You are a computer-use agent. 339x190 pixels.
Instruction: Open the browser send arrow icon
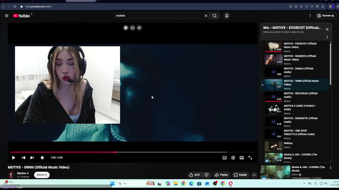pyautogui.click(x=307, y=6)
